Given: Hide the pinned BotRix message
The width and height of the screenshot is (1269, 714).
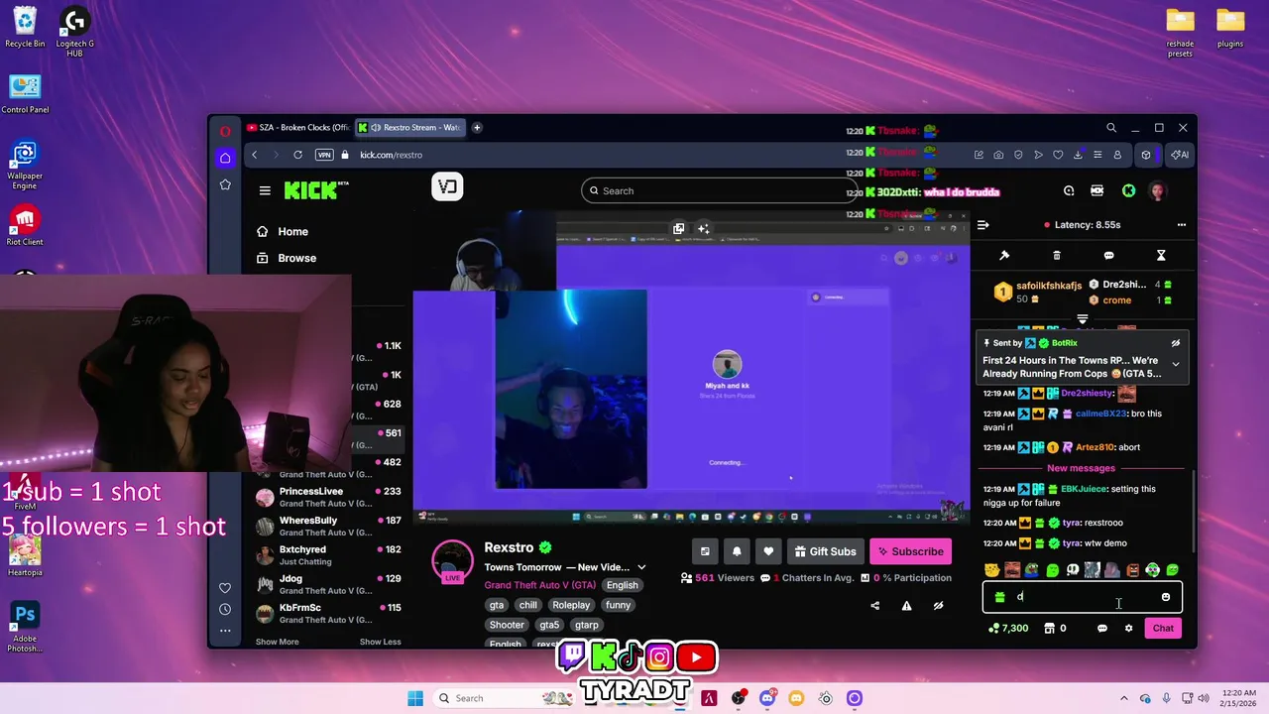Looking at the screenshot, I should coord(1176,343).
